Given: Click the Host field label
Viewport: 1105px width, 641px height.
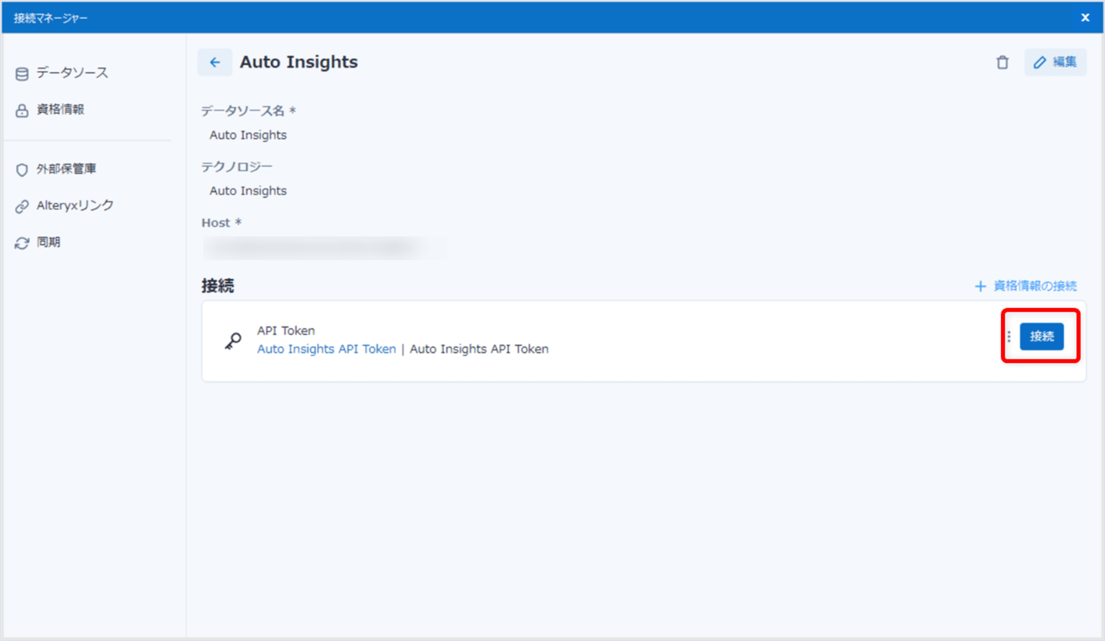Looking at the screenshot, I should (x=221, y=223).
